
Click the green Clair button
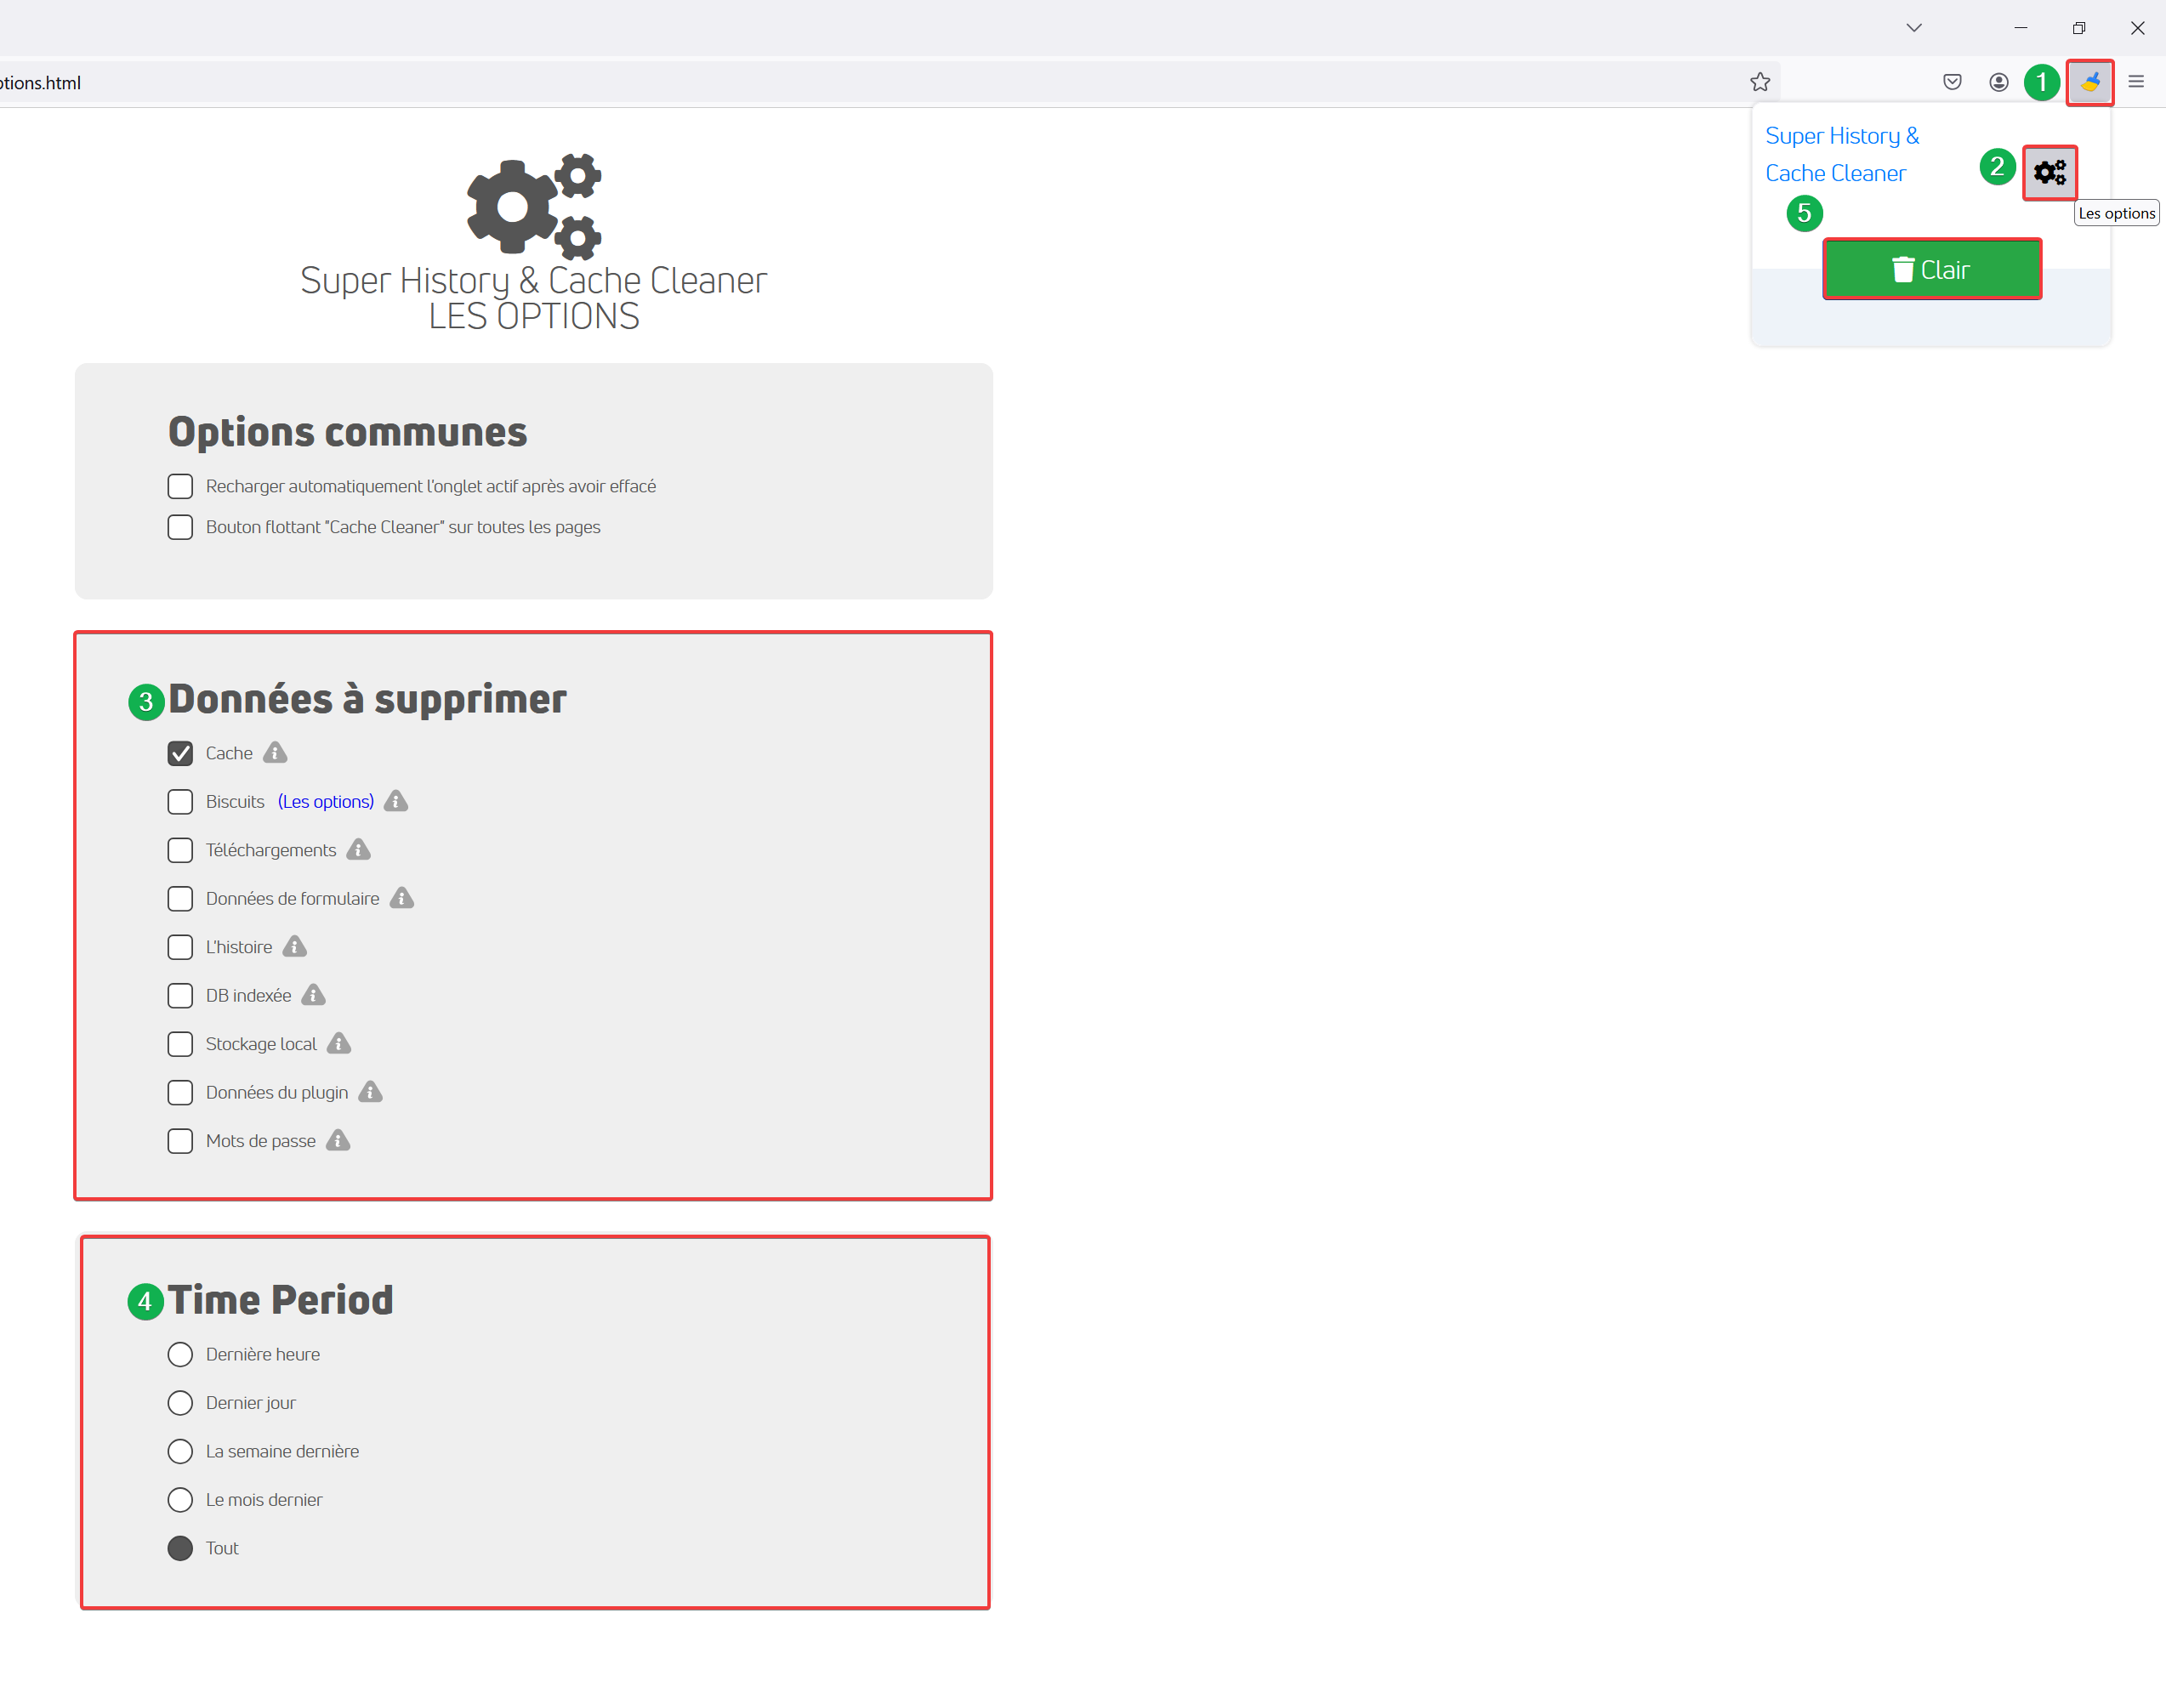coord(1931,269)
